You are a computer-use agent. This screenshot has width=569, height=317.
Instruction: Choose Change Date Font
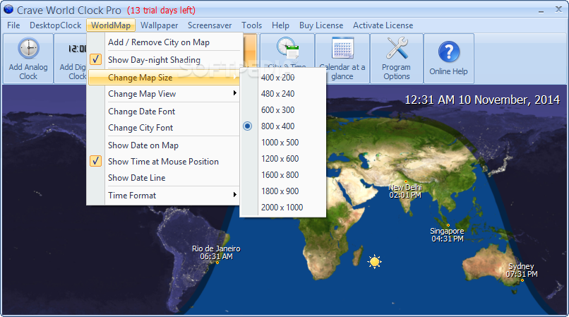pos(141,112)
